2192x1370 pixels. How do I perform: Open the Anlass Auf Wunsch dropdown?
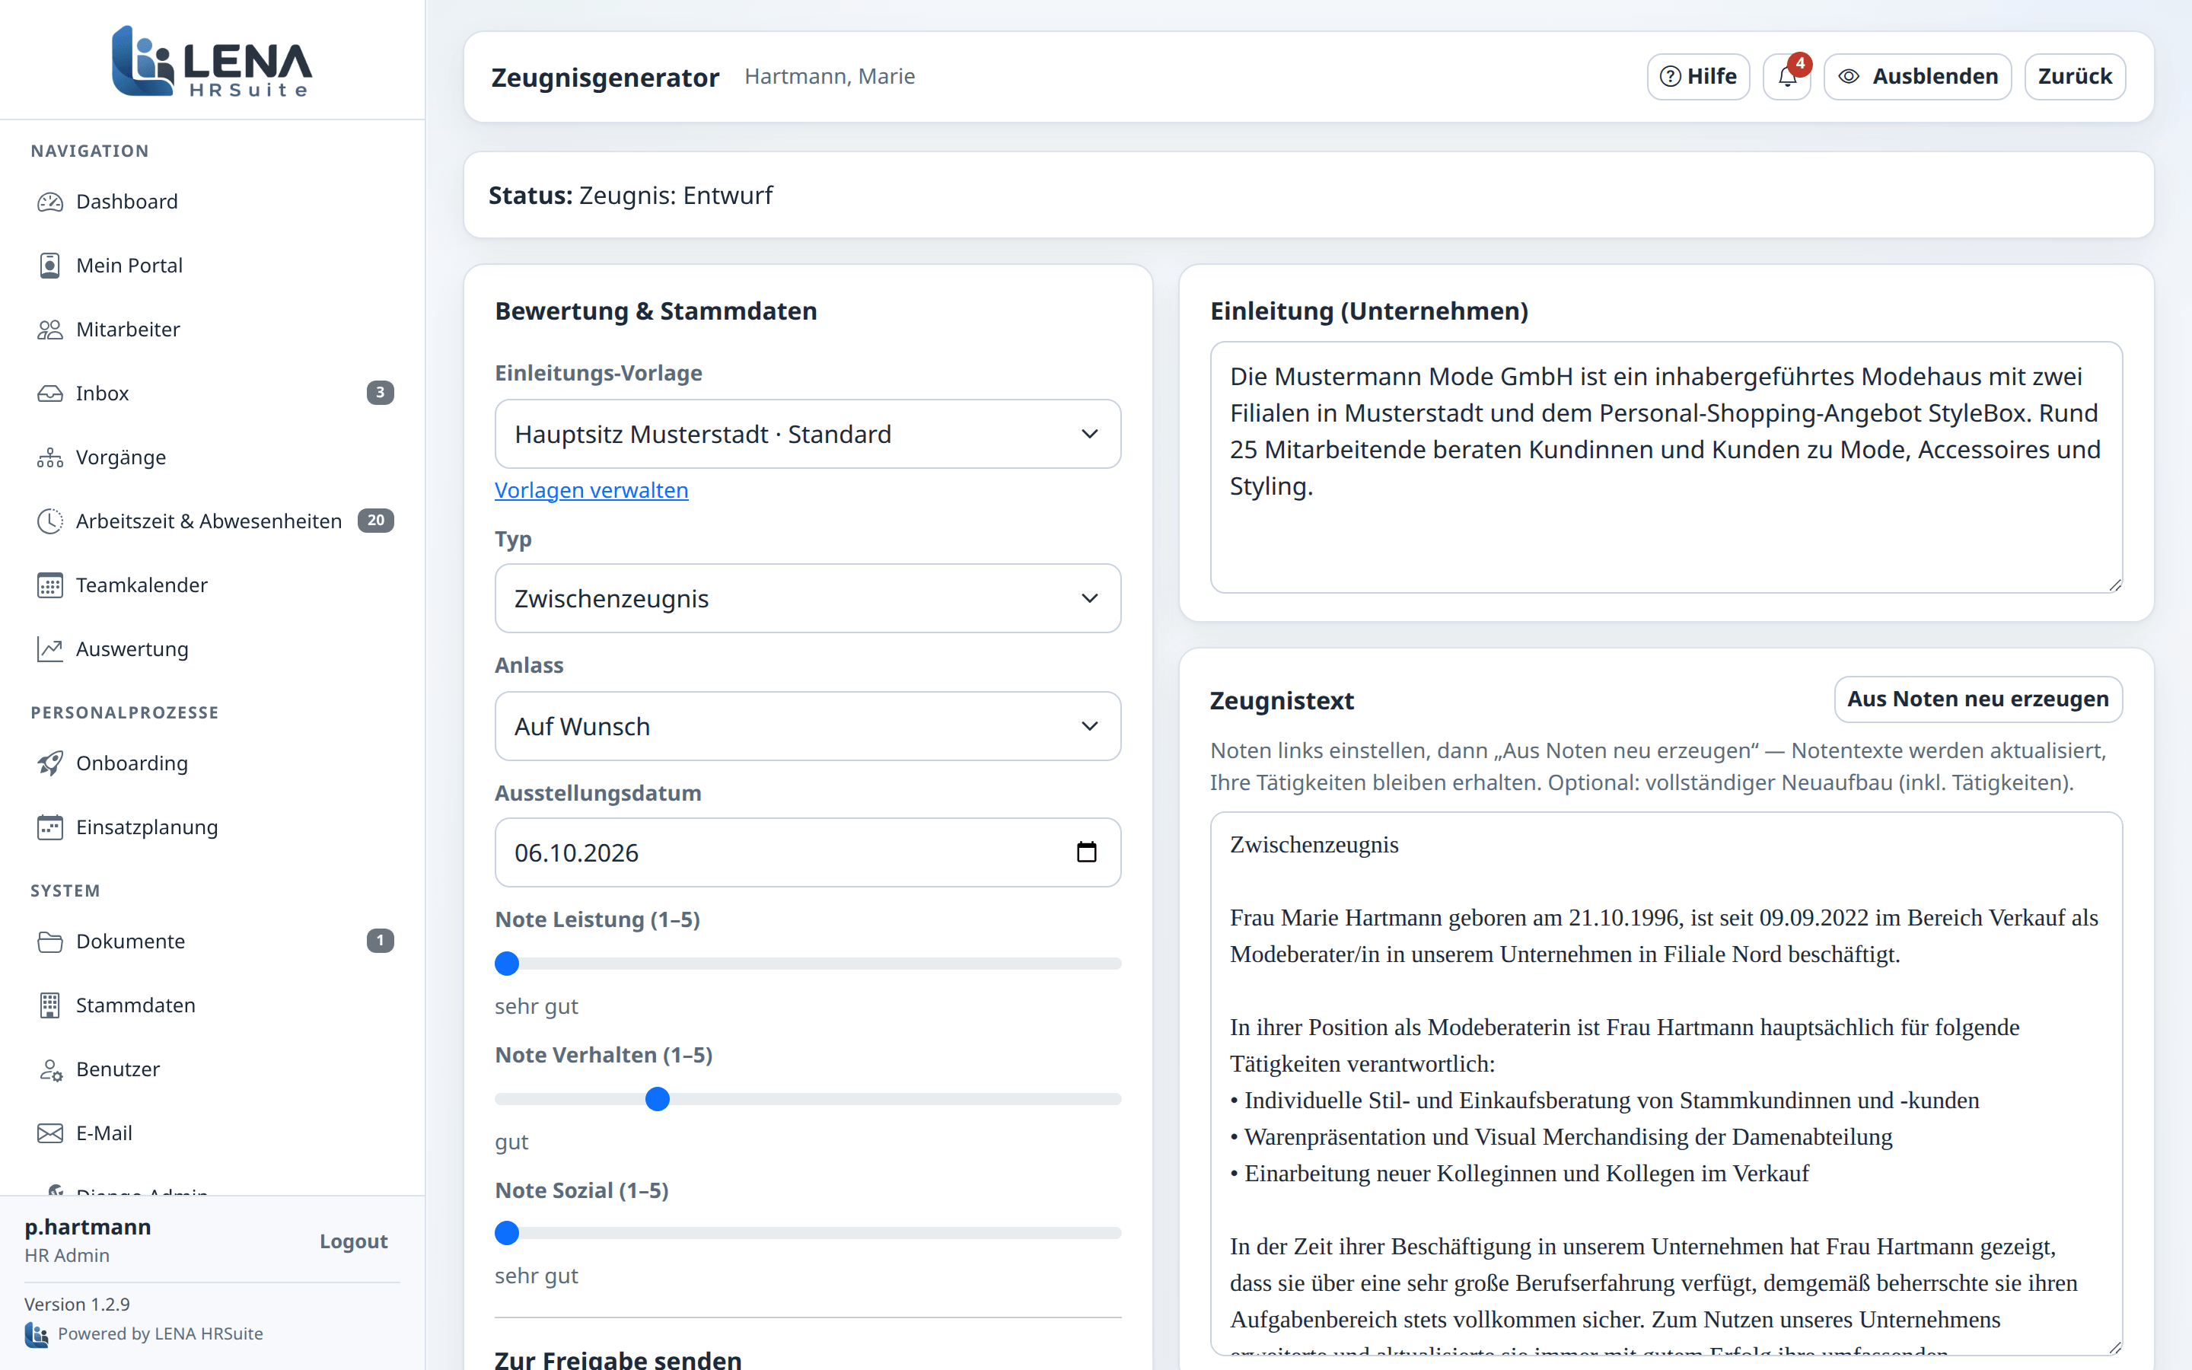tap(808, 727)
